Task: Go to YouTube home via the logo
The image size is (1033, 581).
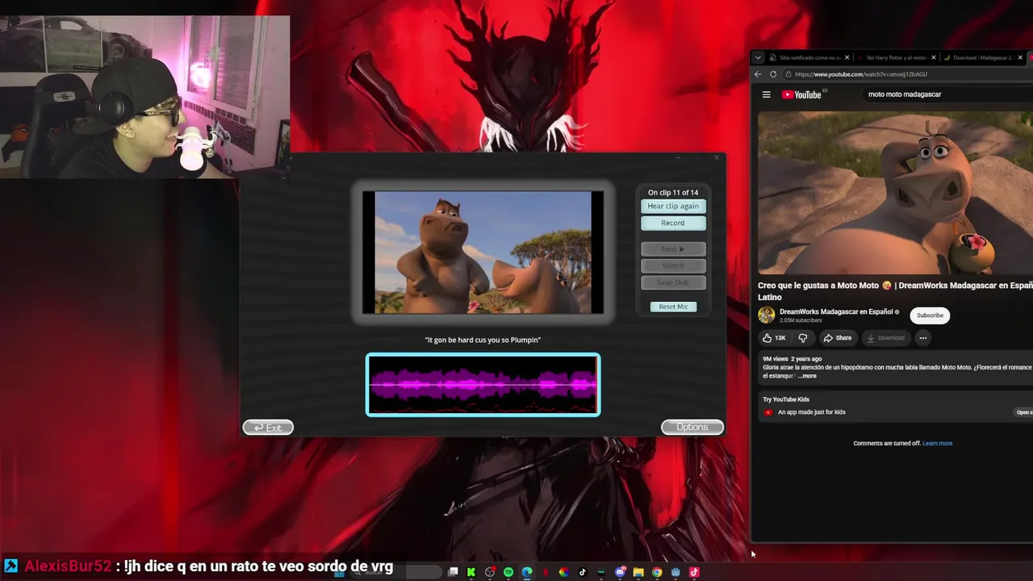Action: click(x=801, y=94)
